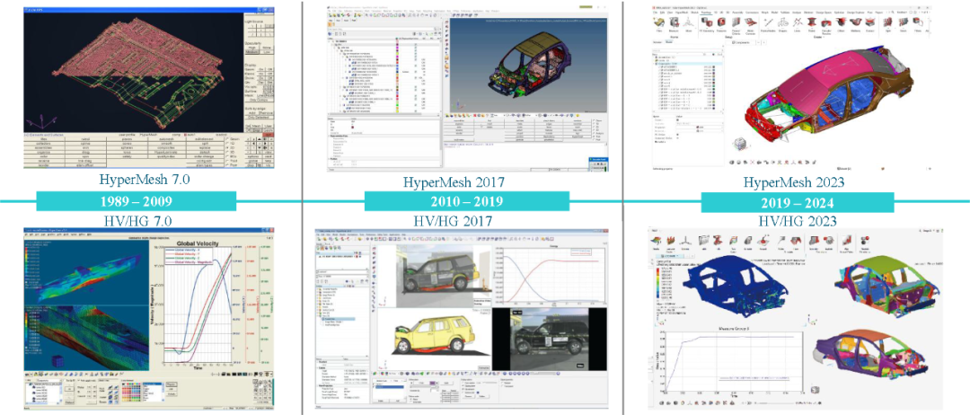Screen dimensions: 970x415
Task: Click Only Comps button in HyperMesh 7.0
Action: [x=259, y=100]
